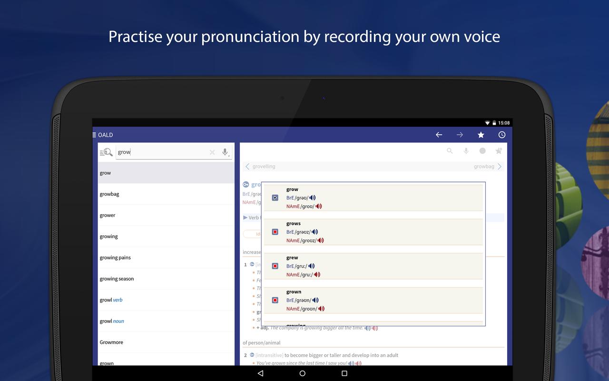Play BrE audio for 'grew'
609x381 pixels.
pos(312,266)
